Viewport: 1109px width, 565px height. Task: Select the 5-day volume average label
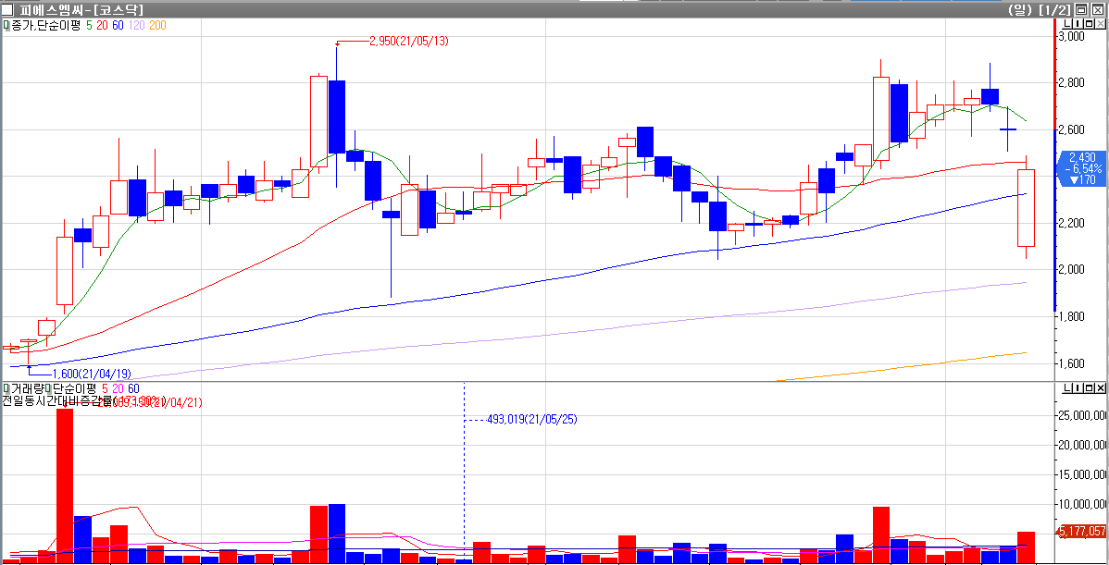point(106,389)
